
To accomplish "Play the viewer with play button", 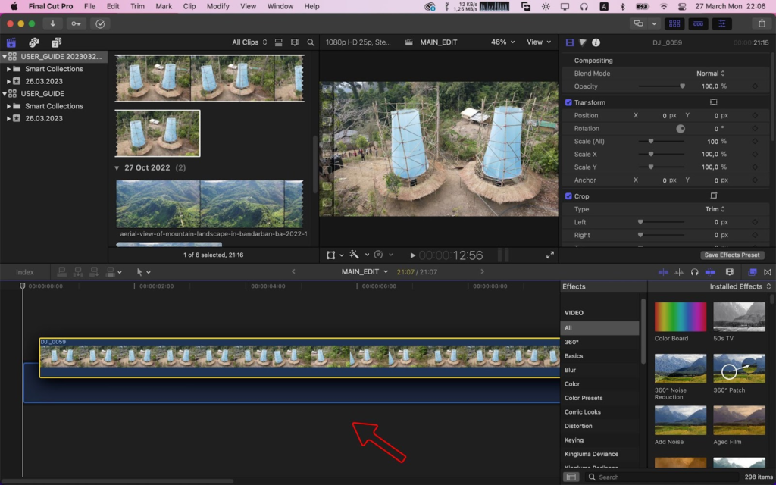I will [x=412, y=255].
